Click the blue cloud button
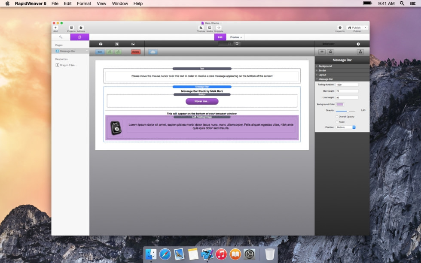Screen dimensions: 421x263 pos(153,52)
